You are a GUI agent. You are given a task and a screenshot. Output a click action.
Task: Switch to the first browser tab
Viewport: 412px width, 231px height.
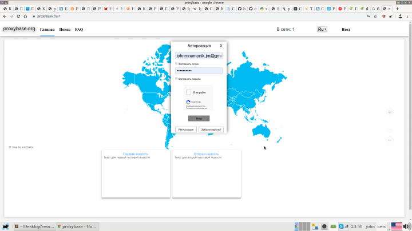click(x=7, y=9)
